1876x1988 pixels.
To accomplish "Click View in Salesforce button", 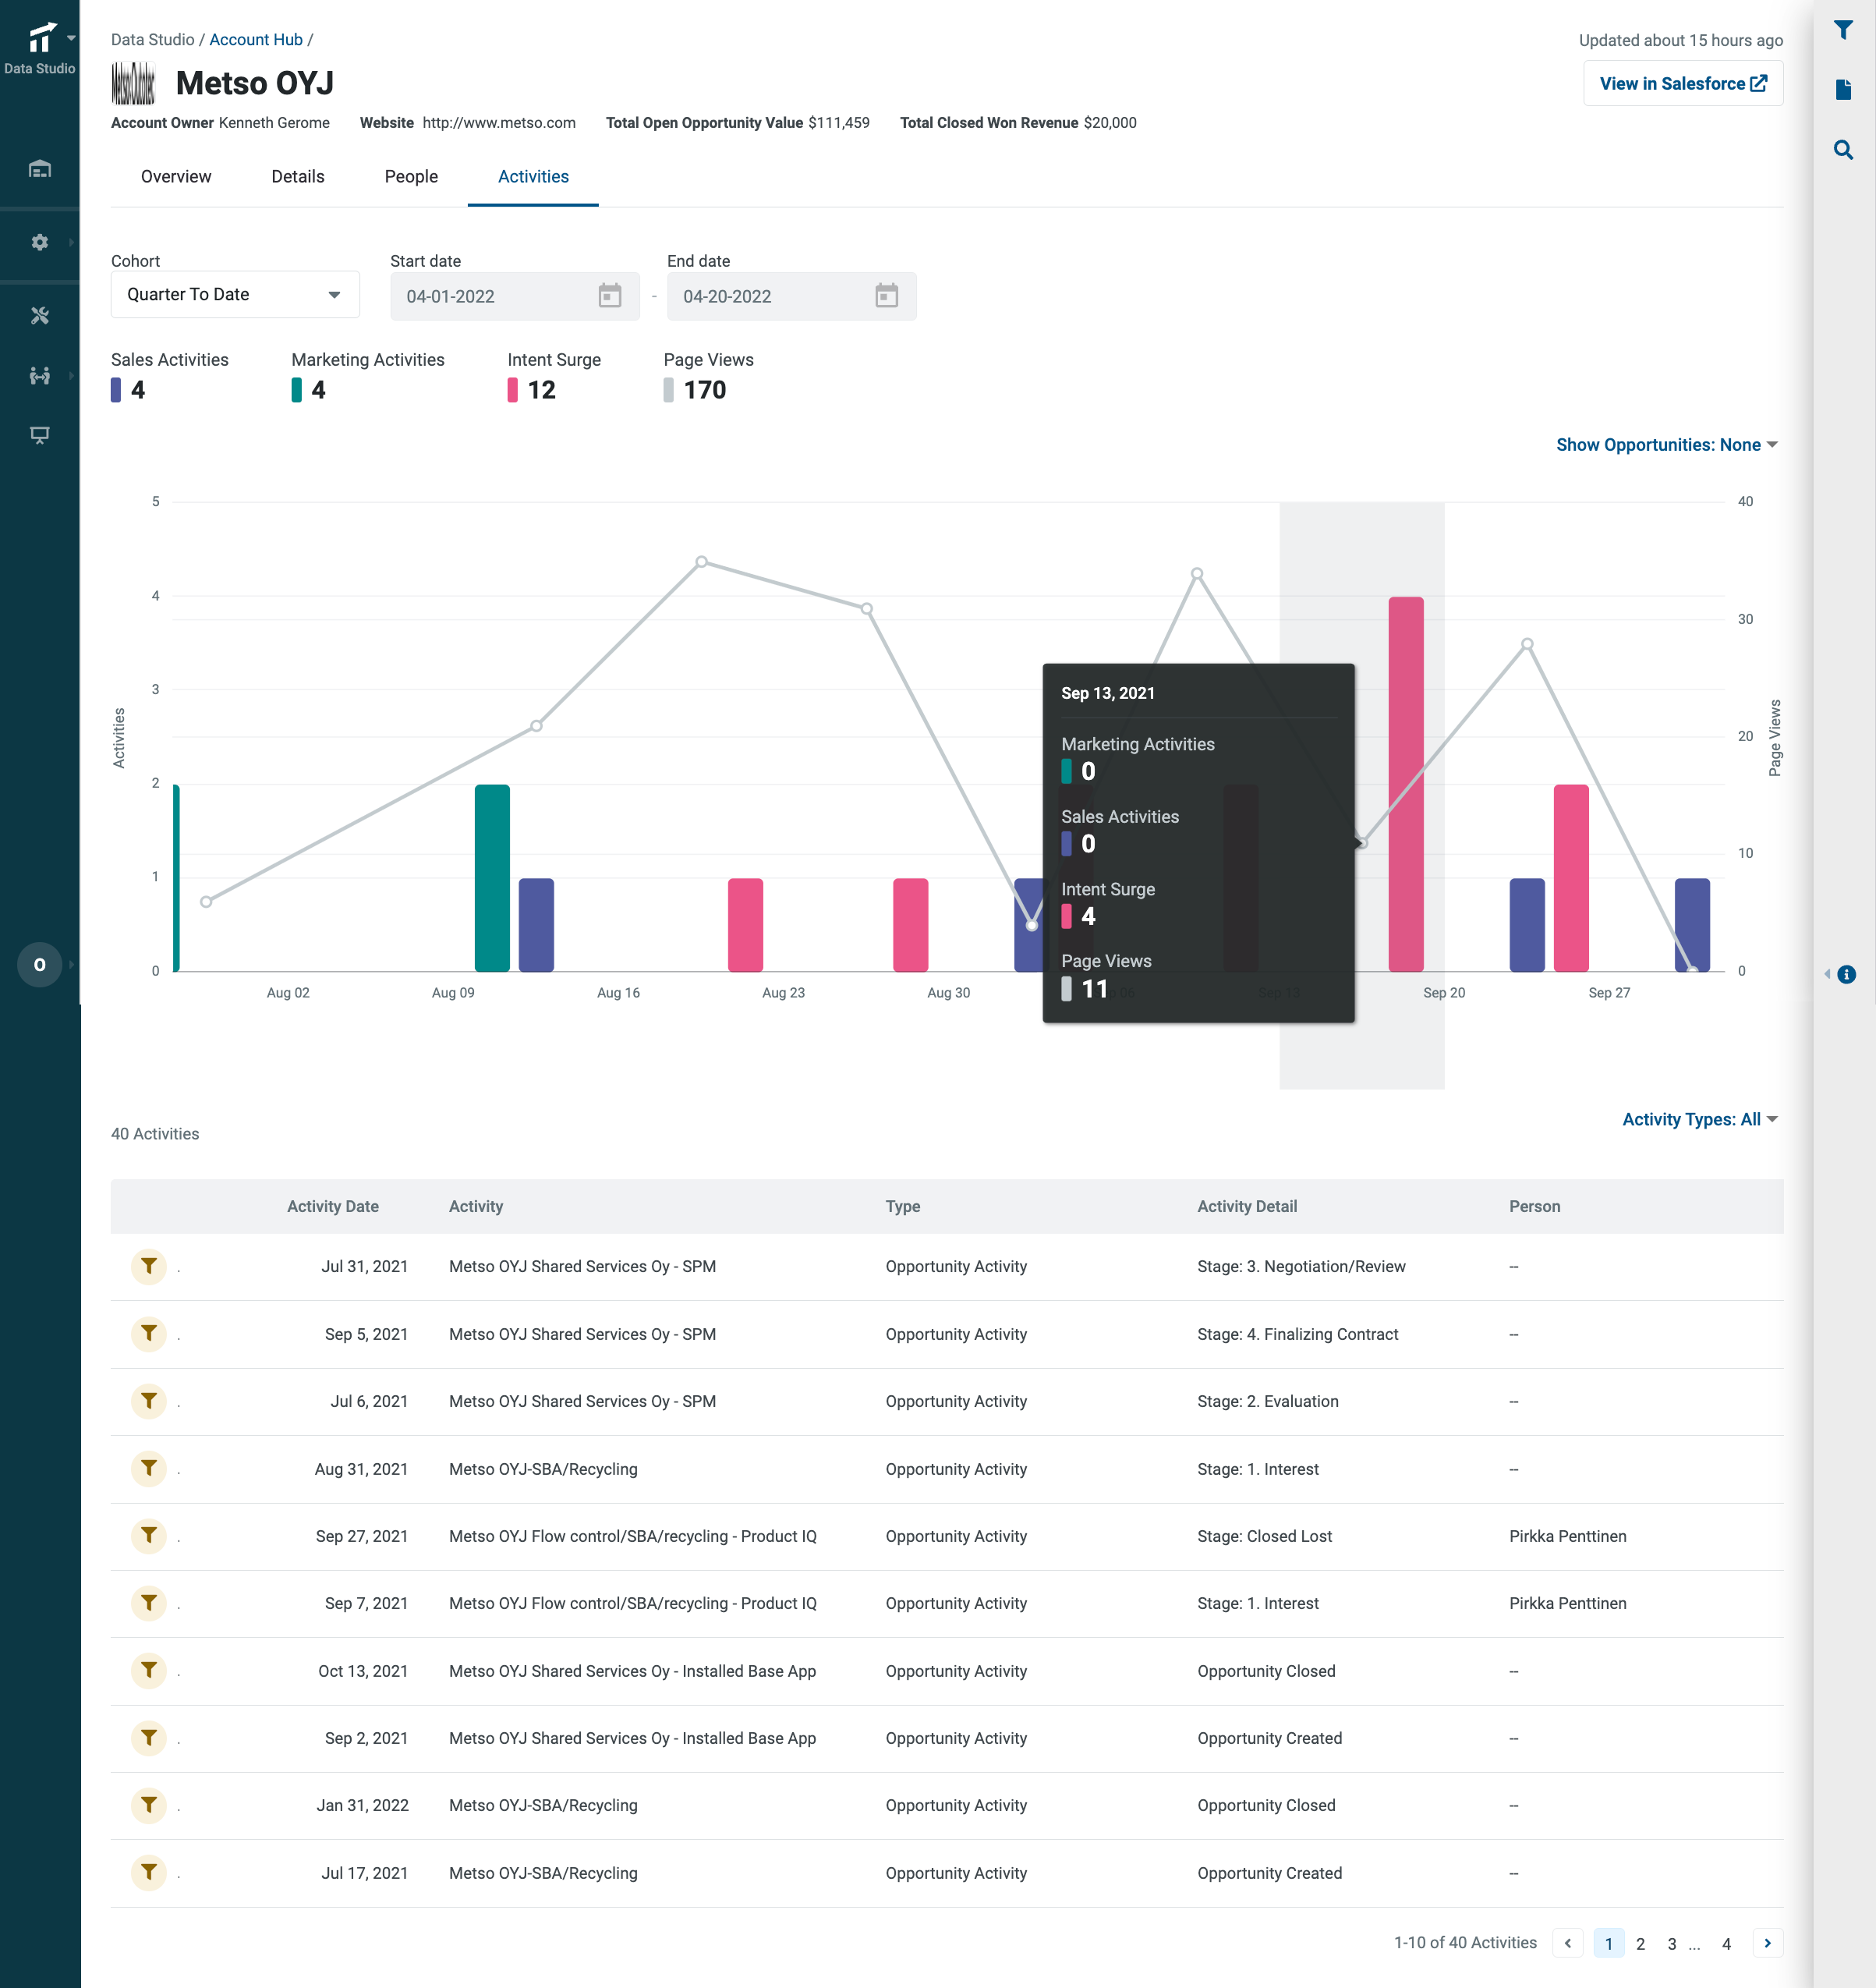I will pos(1683,84).
